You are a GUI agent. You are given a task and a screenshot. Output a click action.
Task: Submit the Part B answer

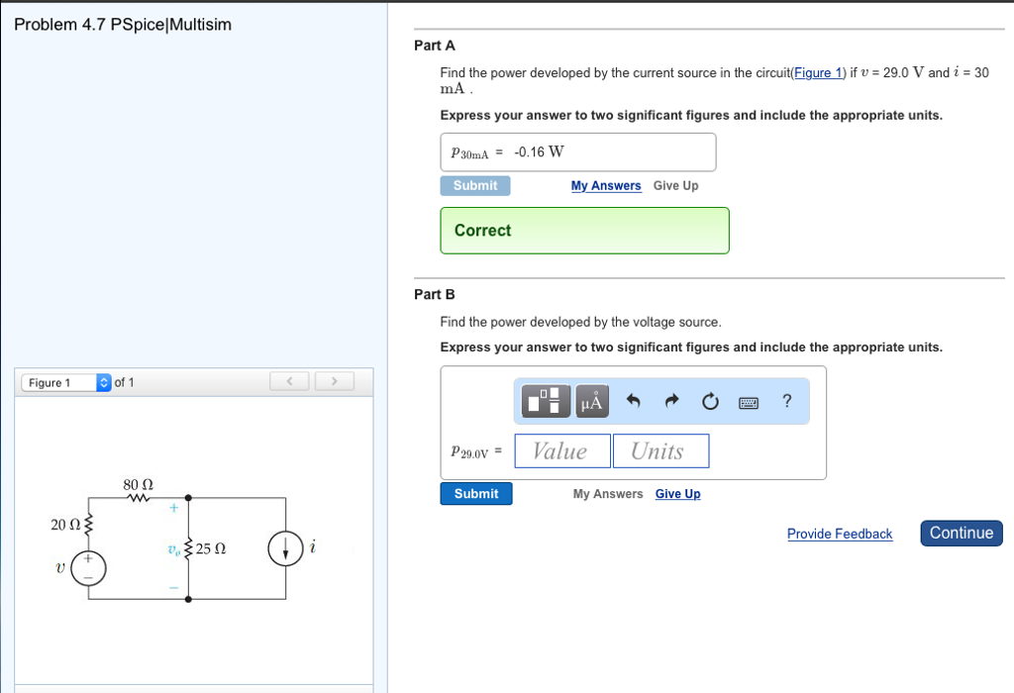[x=475, y=493]
